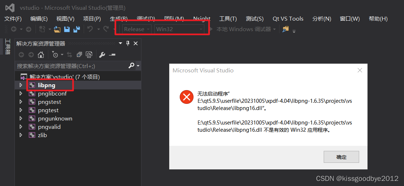Expand the zlib project node
404x186 pixels.
coord(21,135)
